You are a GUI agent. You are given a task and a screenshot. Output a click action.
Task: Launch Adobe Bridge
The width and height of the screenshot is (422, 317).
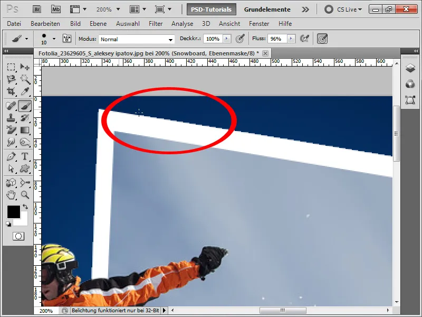[37, 10]
